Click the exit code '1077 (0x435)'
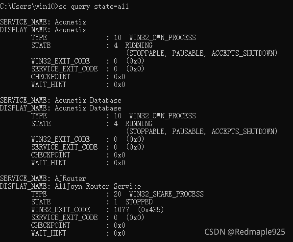Screen dimensions: 293x242 tap(139, 210)
